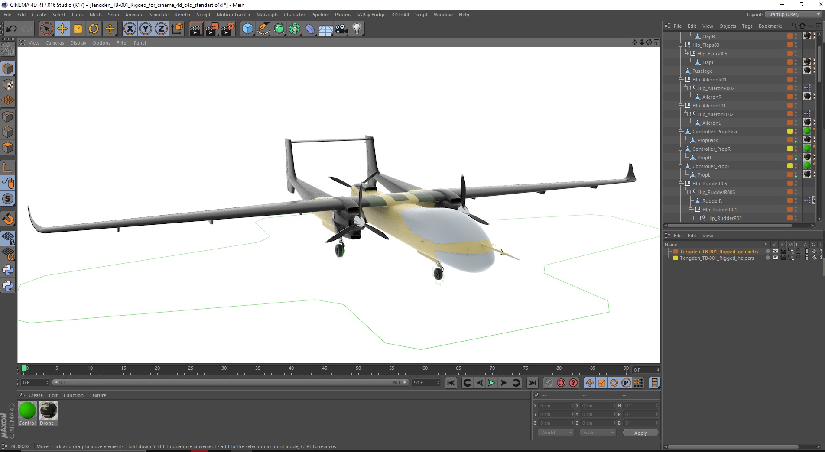Open the World coordinate dropdown

(x=556, y=433)
